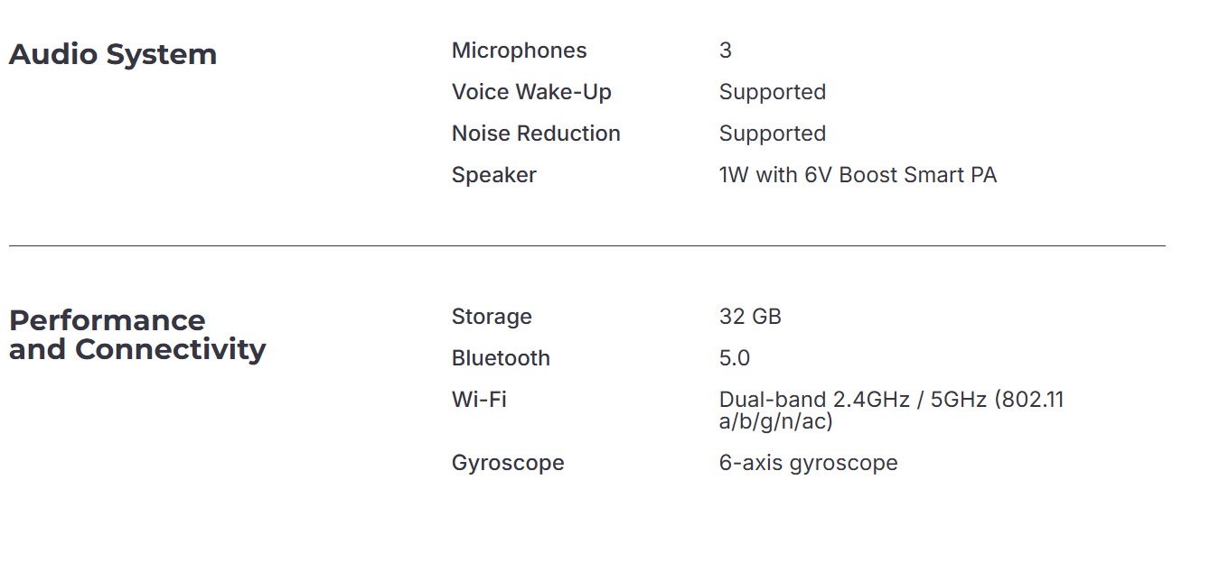The image size is (1210, 563).
Task: Select the Microphones spec label
Action: (519, 51)
